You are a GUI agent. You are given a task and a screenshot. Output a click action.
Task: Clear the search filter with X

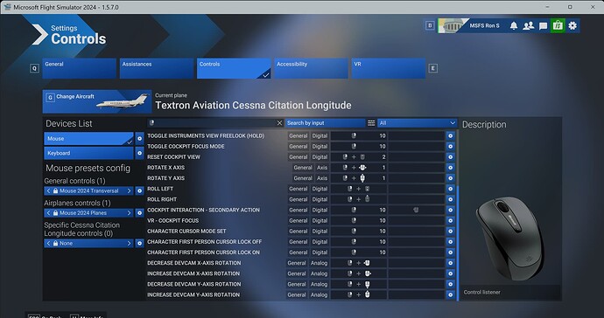[279, 123]
